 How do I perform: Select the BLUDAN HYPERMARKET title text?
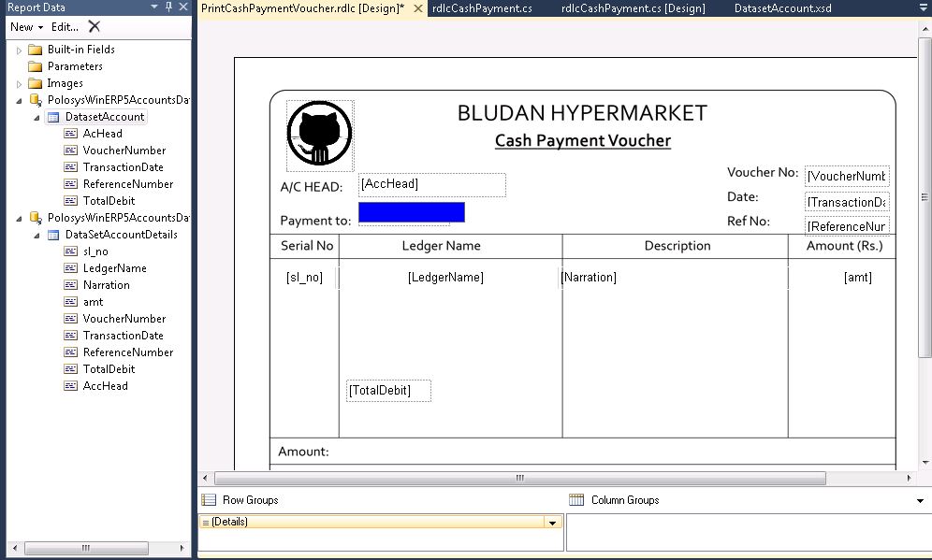(x=582, y=113)
